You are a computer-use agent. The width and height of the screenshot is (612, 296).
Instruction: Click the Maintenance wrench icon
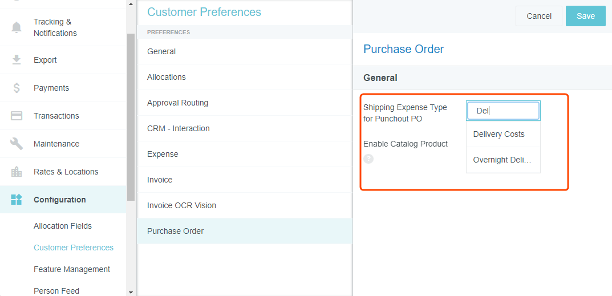[17, 144]
